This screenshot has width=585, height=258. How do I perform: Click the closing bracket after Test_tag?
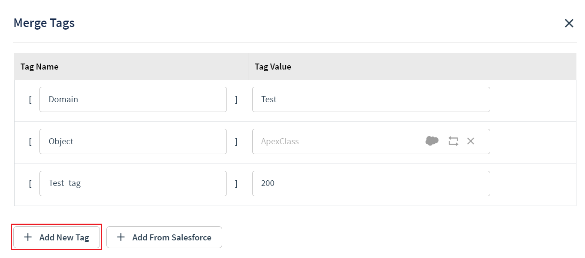click(236, 183)
